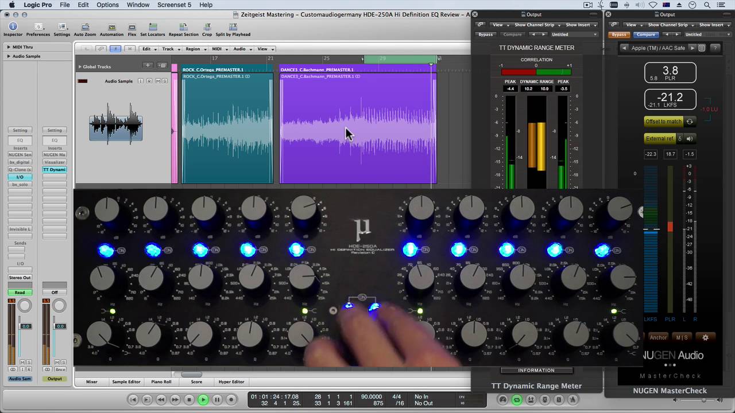Switch to the Mixer tab

[x=92, y=381]
